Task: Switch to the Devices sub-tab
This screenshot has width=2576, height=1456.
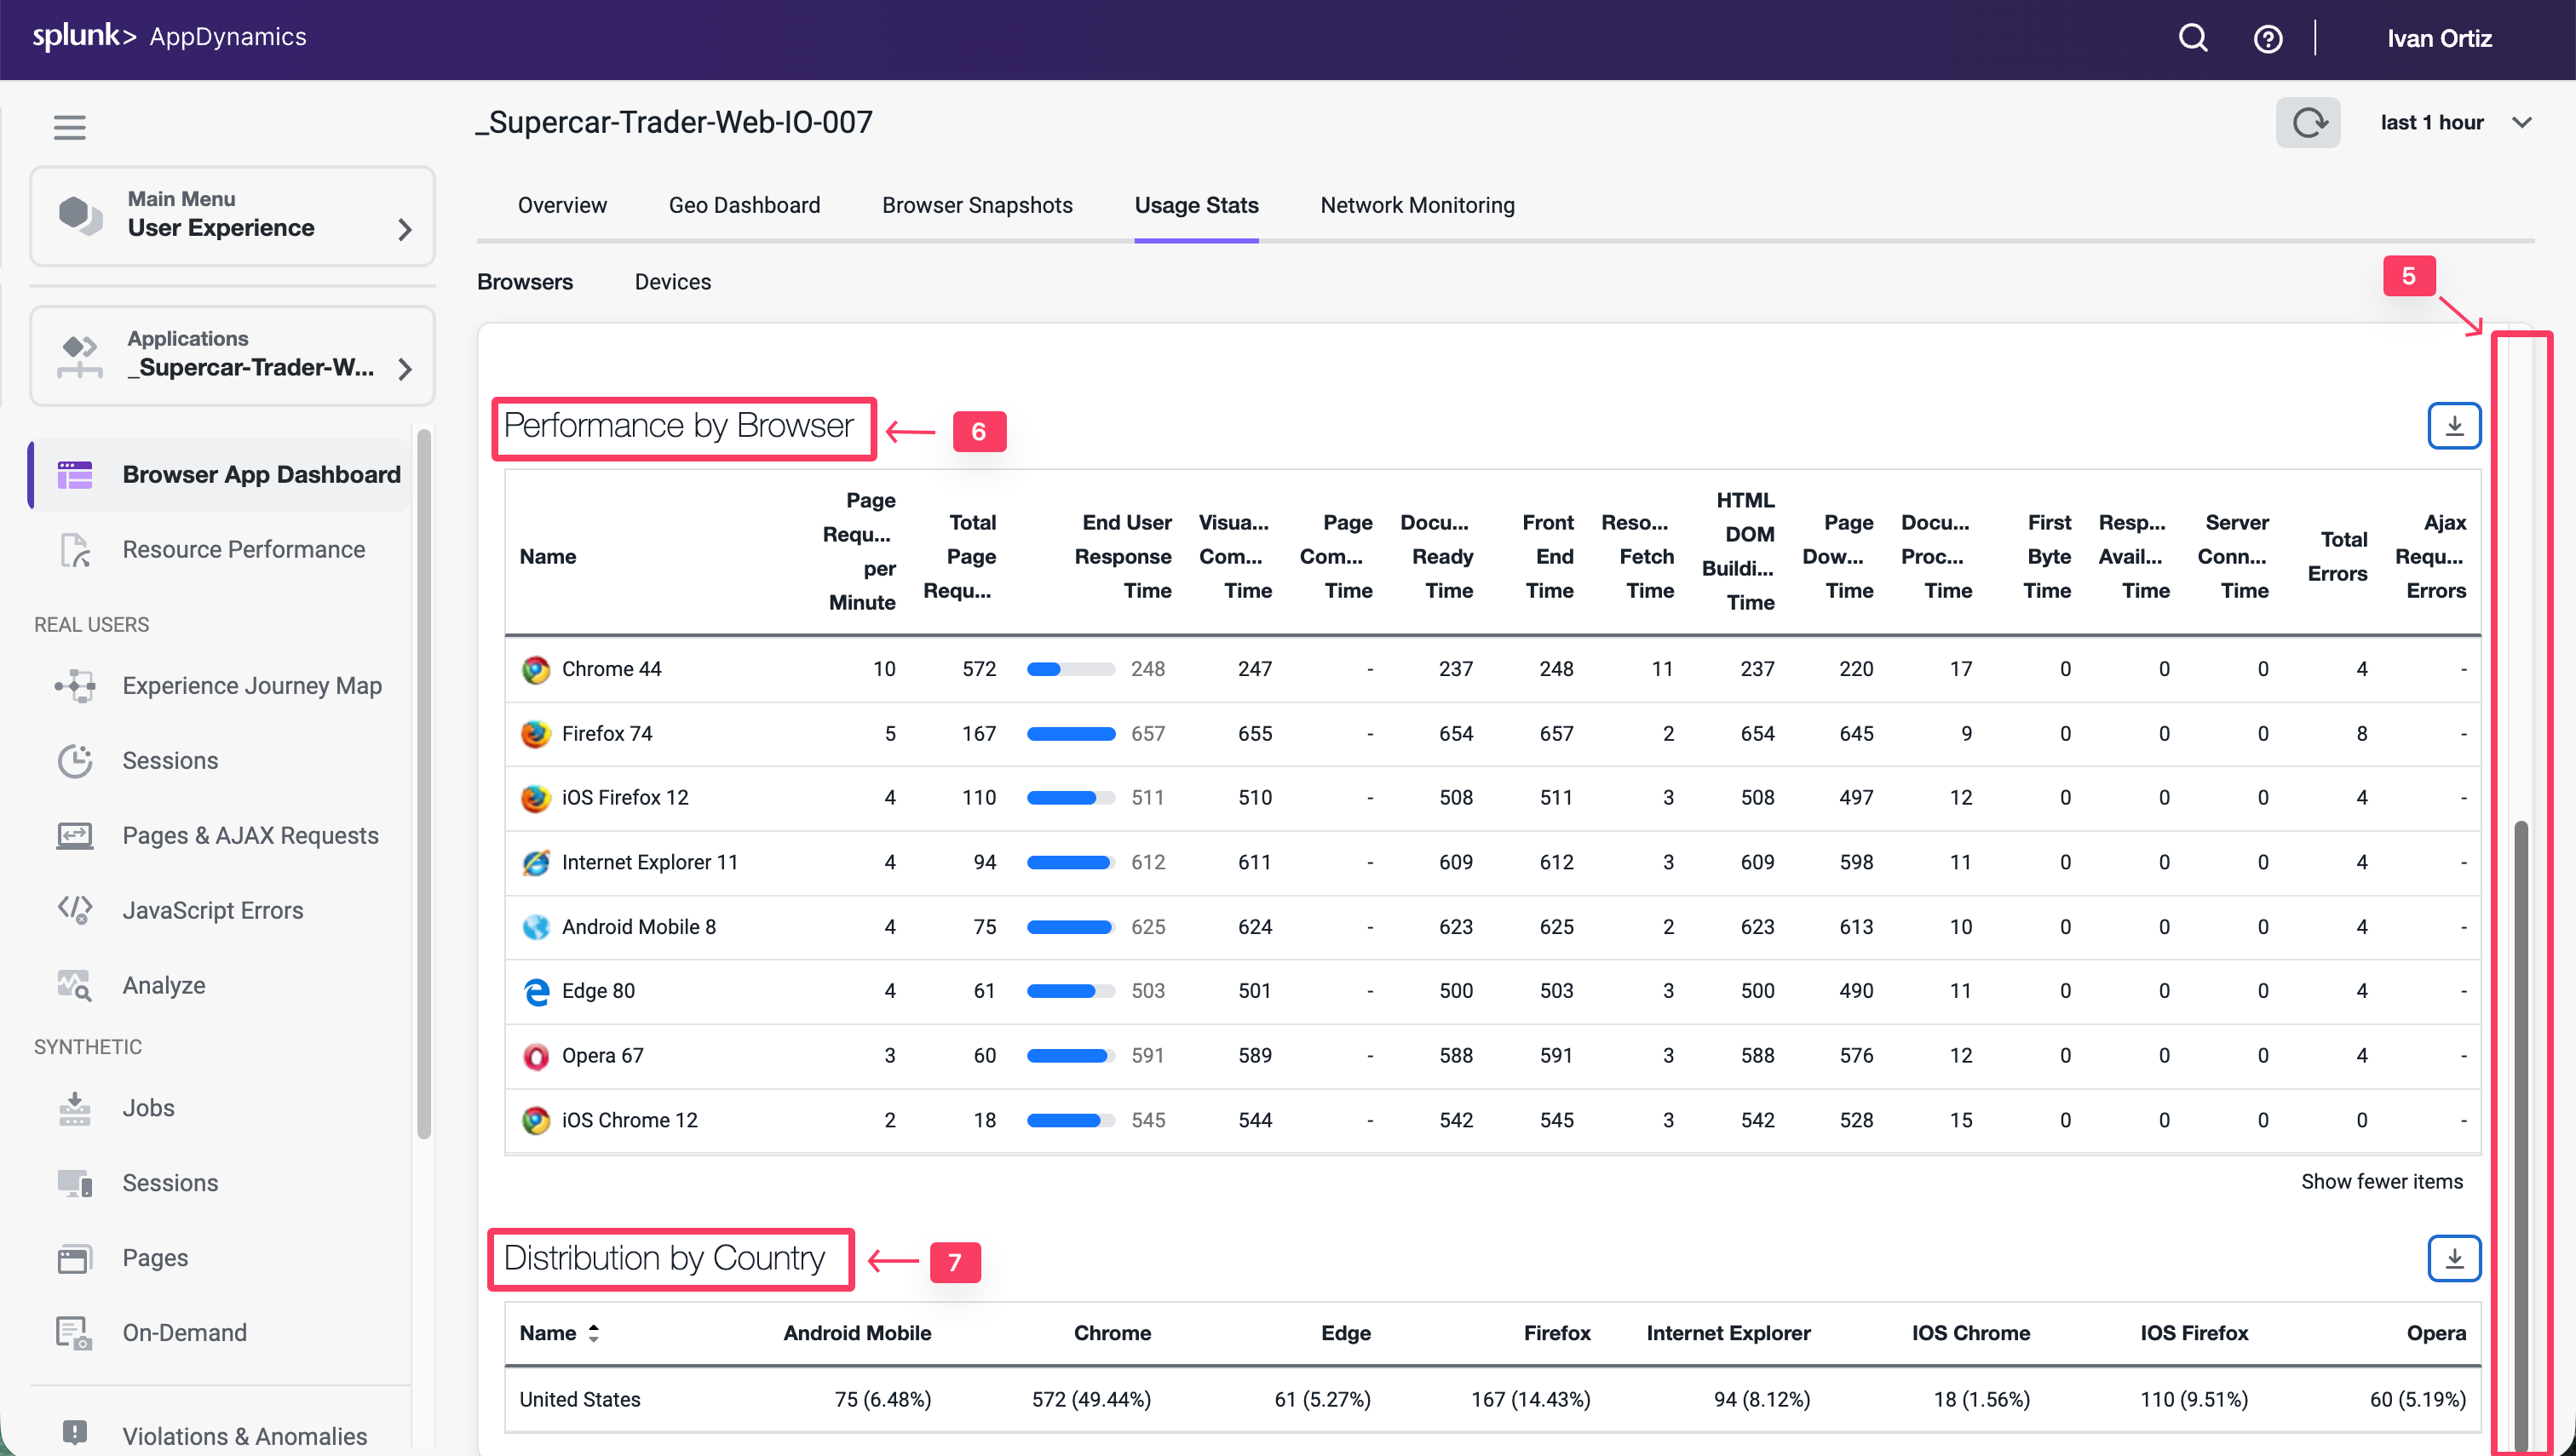Action: 672,282
